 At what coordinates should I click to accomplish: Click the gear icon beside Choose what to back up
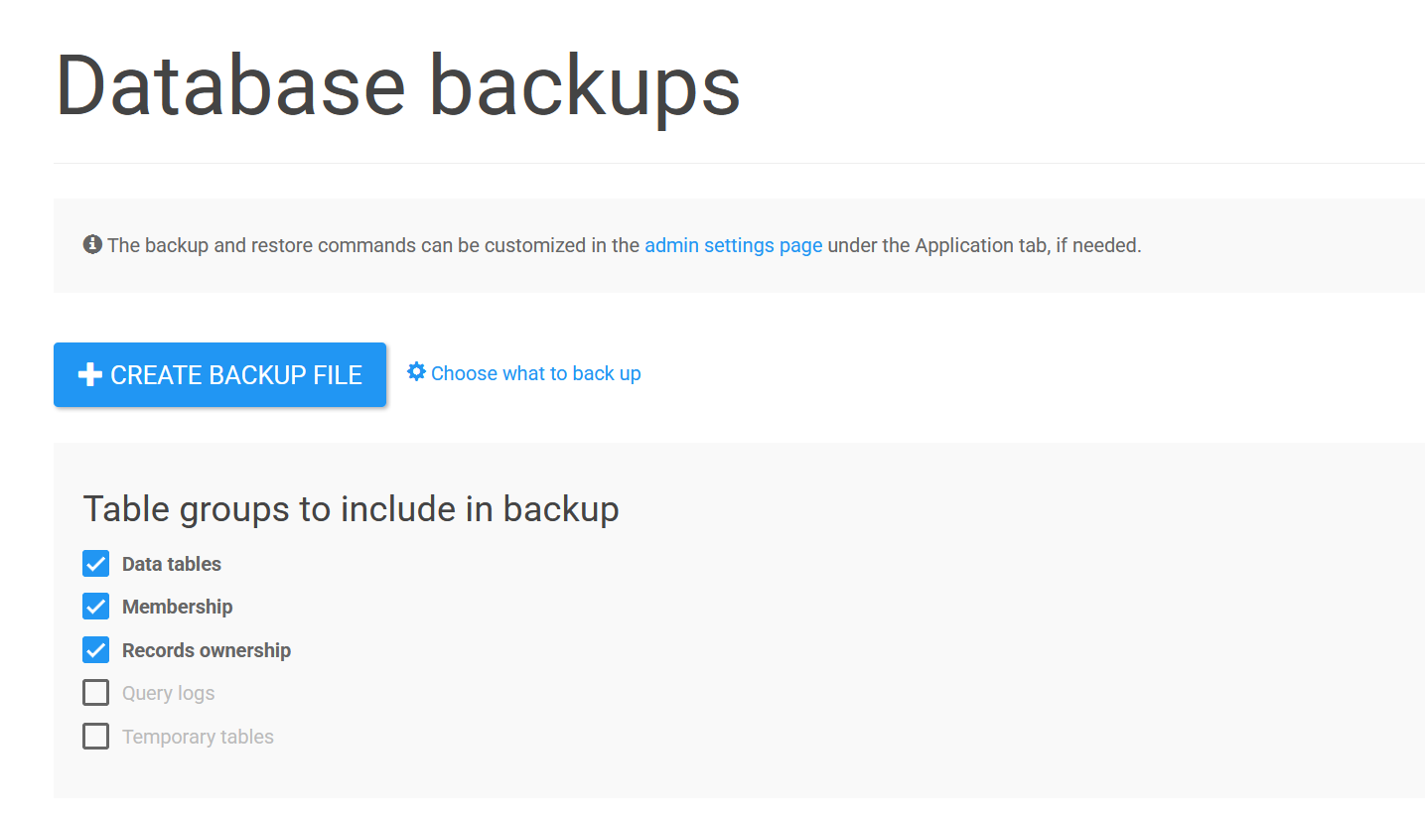(x=416, y=371)
